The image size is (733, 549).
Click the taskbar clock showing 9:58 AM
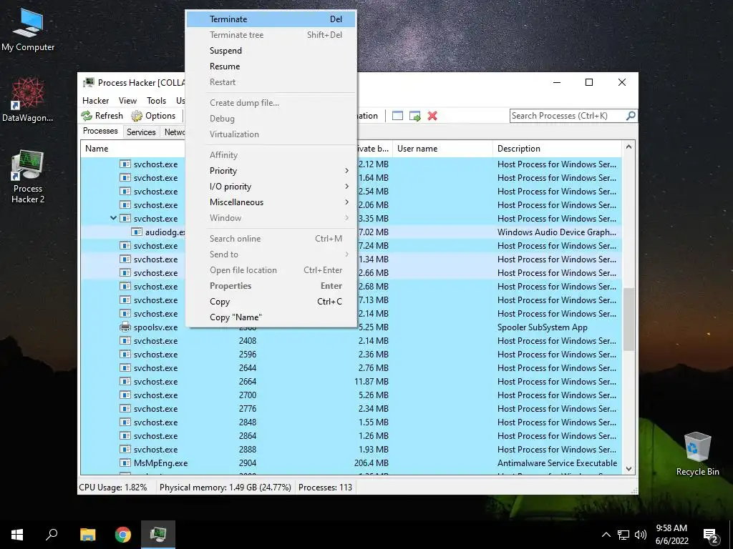671,535
